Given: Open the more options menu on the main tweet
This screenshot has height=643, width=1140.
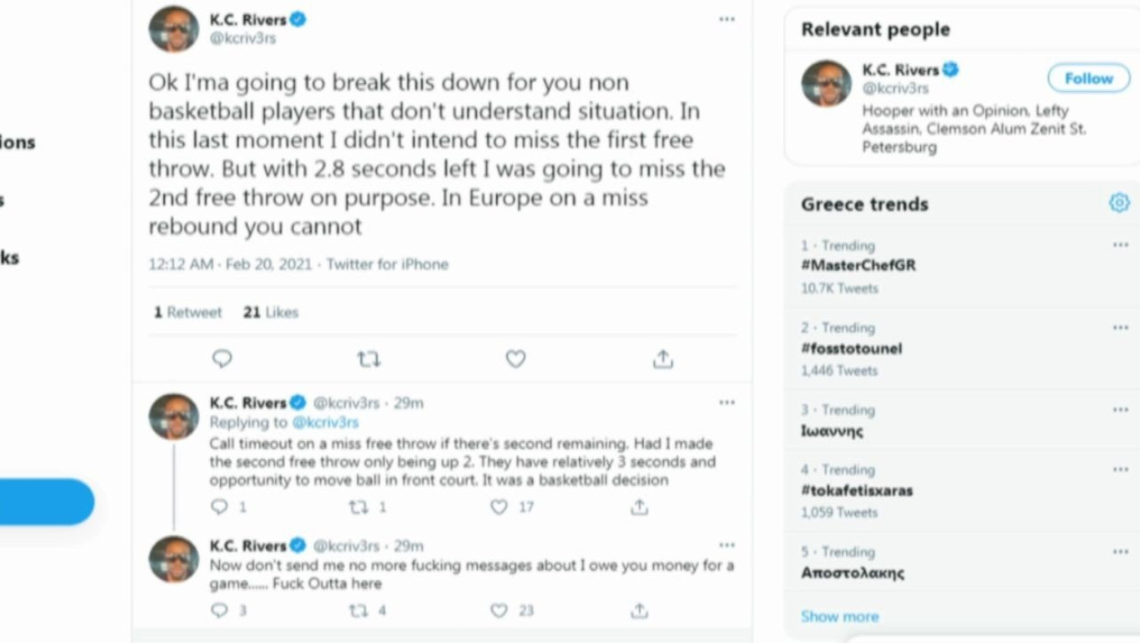Looking at the screenshot, I should (x=726, y=19).
